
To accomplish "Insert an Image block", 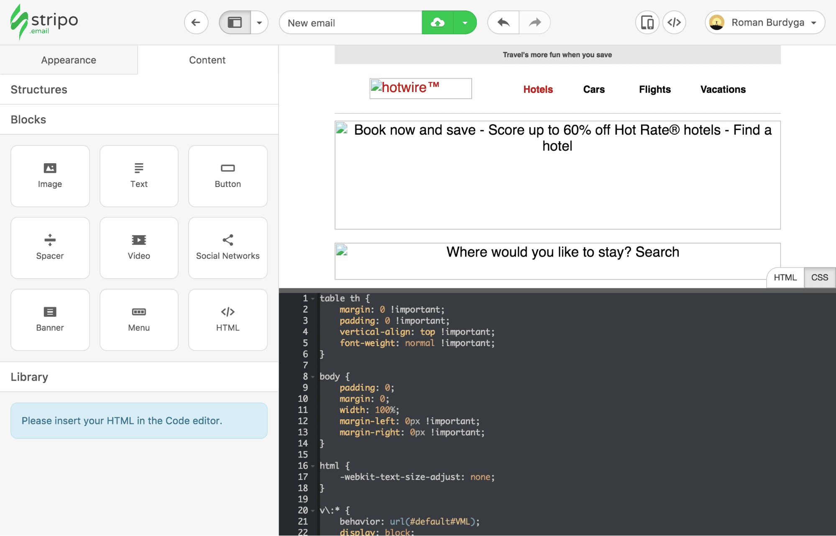I will (x=50, y=176).
